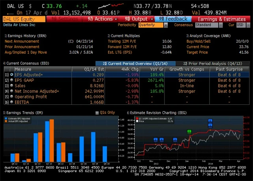
Task: Select the Operating Profit row bullet
Action: (x=11, y=96)
